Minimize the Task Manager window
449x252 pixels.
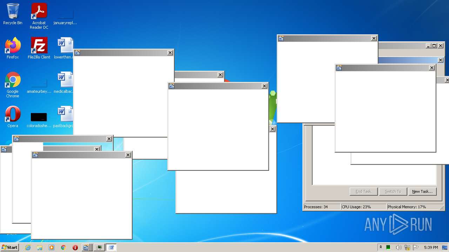click(x=428, y=46)
